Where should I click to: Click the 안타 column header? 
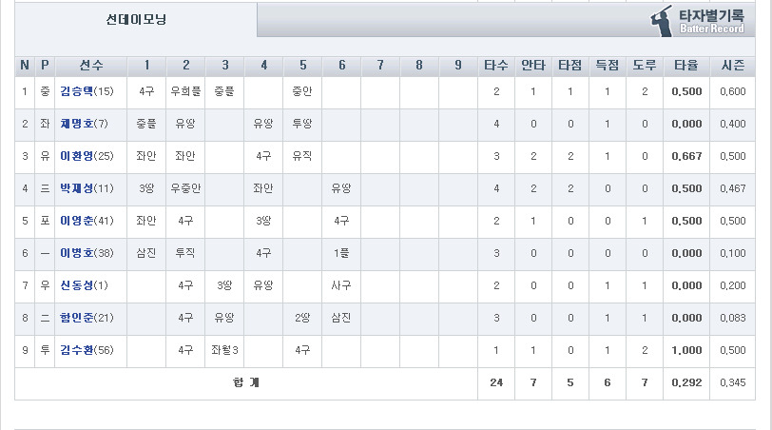pos(533,66)
